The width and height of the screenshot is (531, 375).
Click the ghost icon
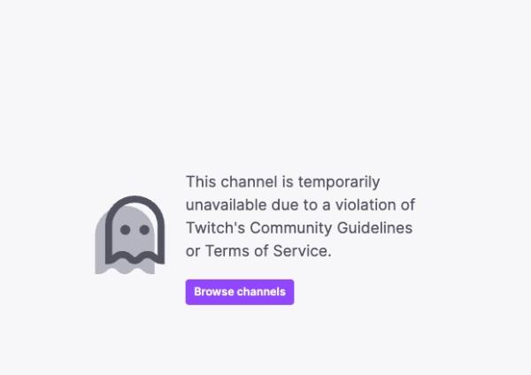coord(130,234)
